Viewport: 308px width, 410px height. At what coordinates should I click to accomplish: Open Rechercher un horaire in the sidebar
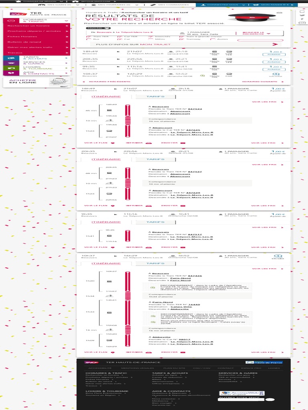pyautogui.click(x=37, y=26)
